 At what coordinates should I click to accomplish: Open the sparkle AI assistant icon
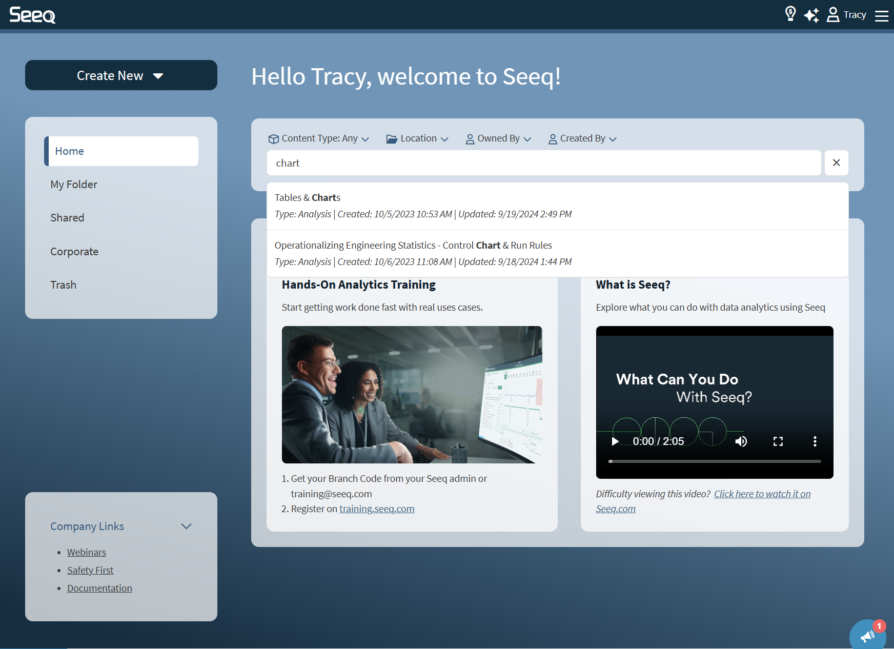click(x=811, y=15)
